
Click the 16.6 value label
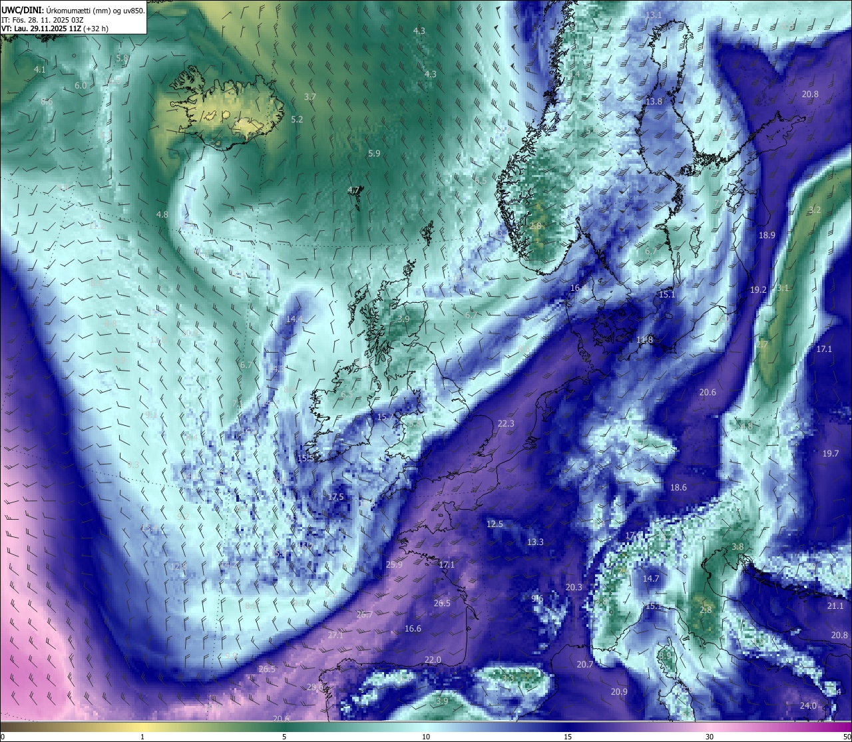point(413,629)
